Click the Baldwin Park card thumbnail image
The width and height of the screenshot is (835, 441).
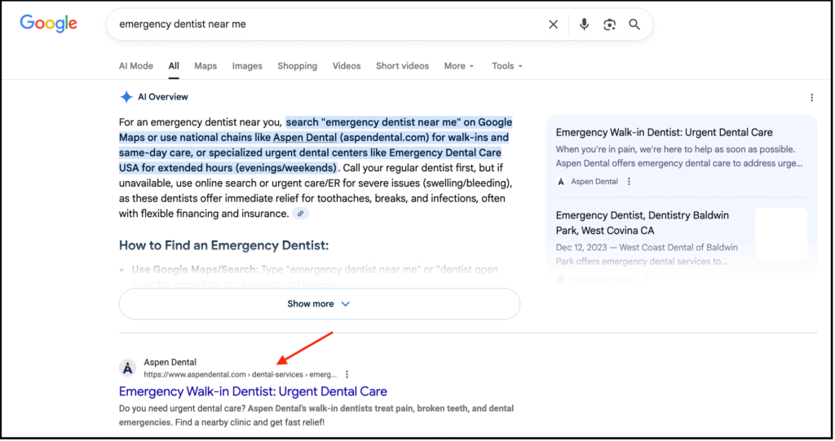(x=781, y=234)
